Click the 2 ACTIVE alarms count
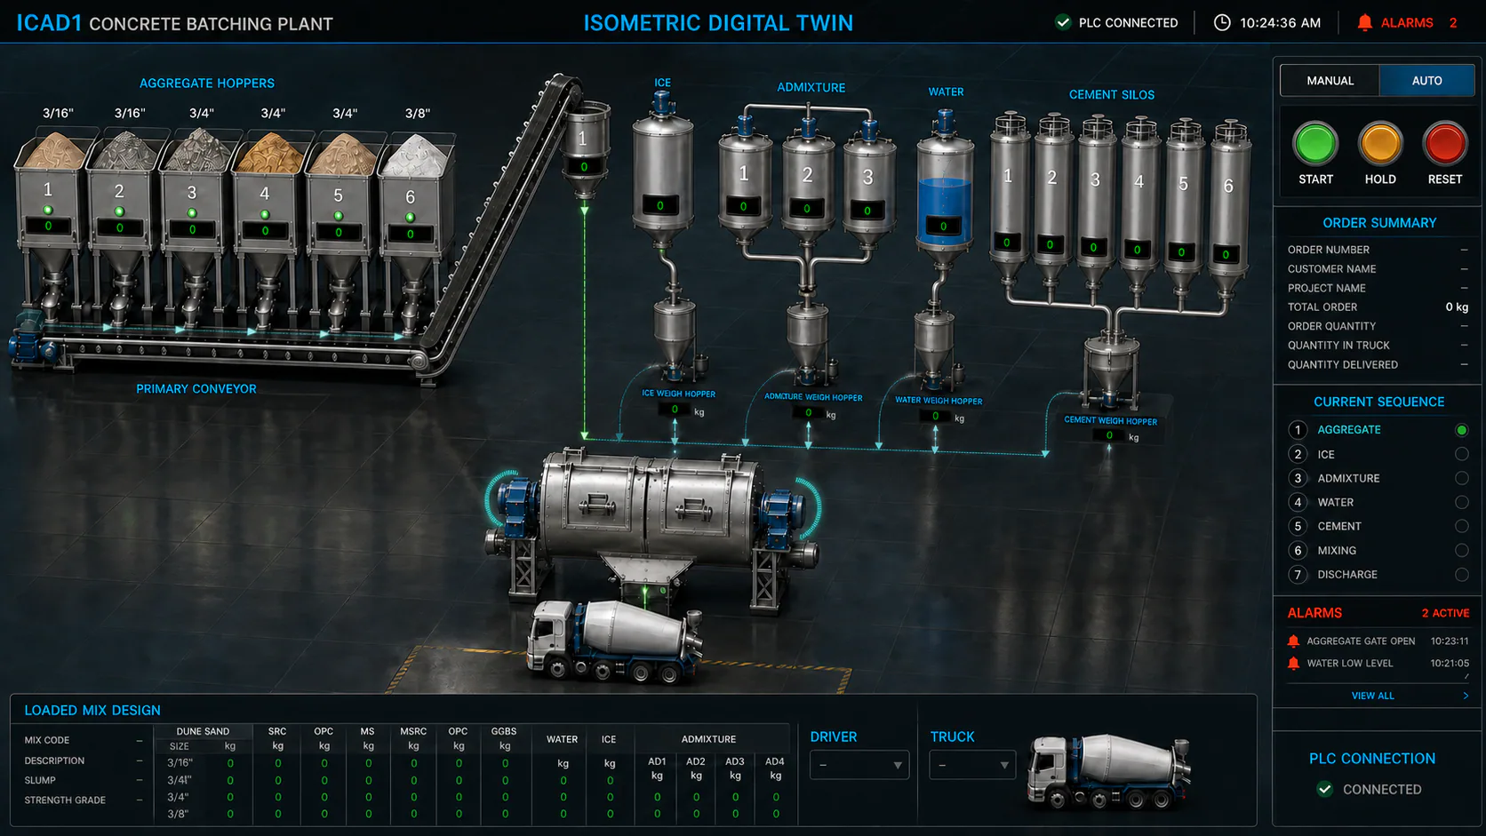 [x=1445, y=613]
